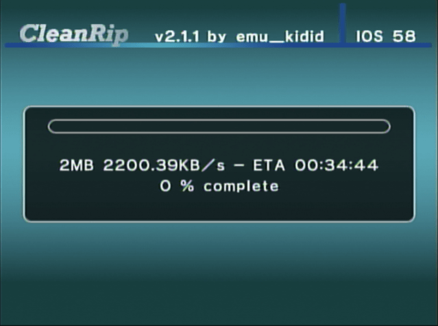Click the v2.1.1 version label

pos(178,36)
